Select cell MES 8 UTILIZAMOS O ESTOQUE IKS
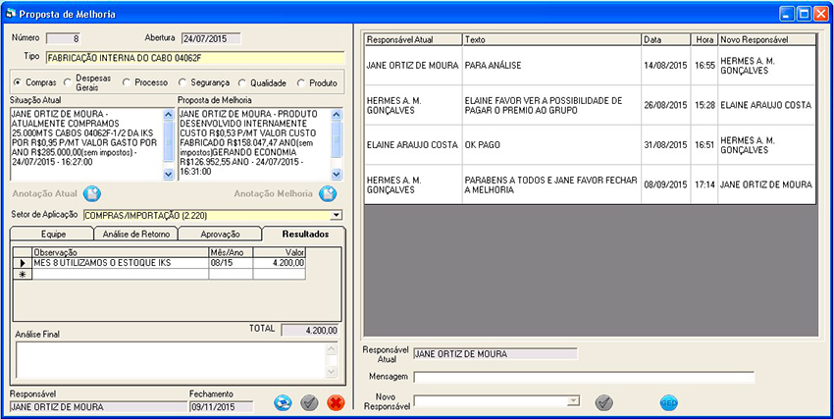This screenshot has width=834, height=419. coord(121,263)
